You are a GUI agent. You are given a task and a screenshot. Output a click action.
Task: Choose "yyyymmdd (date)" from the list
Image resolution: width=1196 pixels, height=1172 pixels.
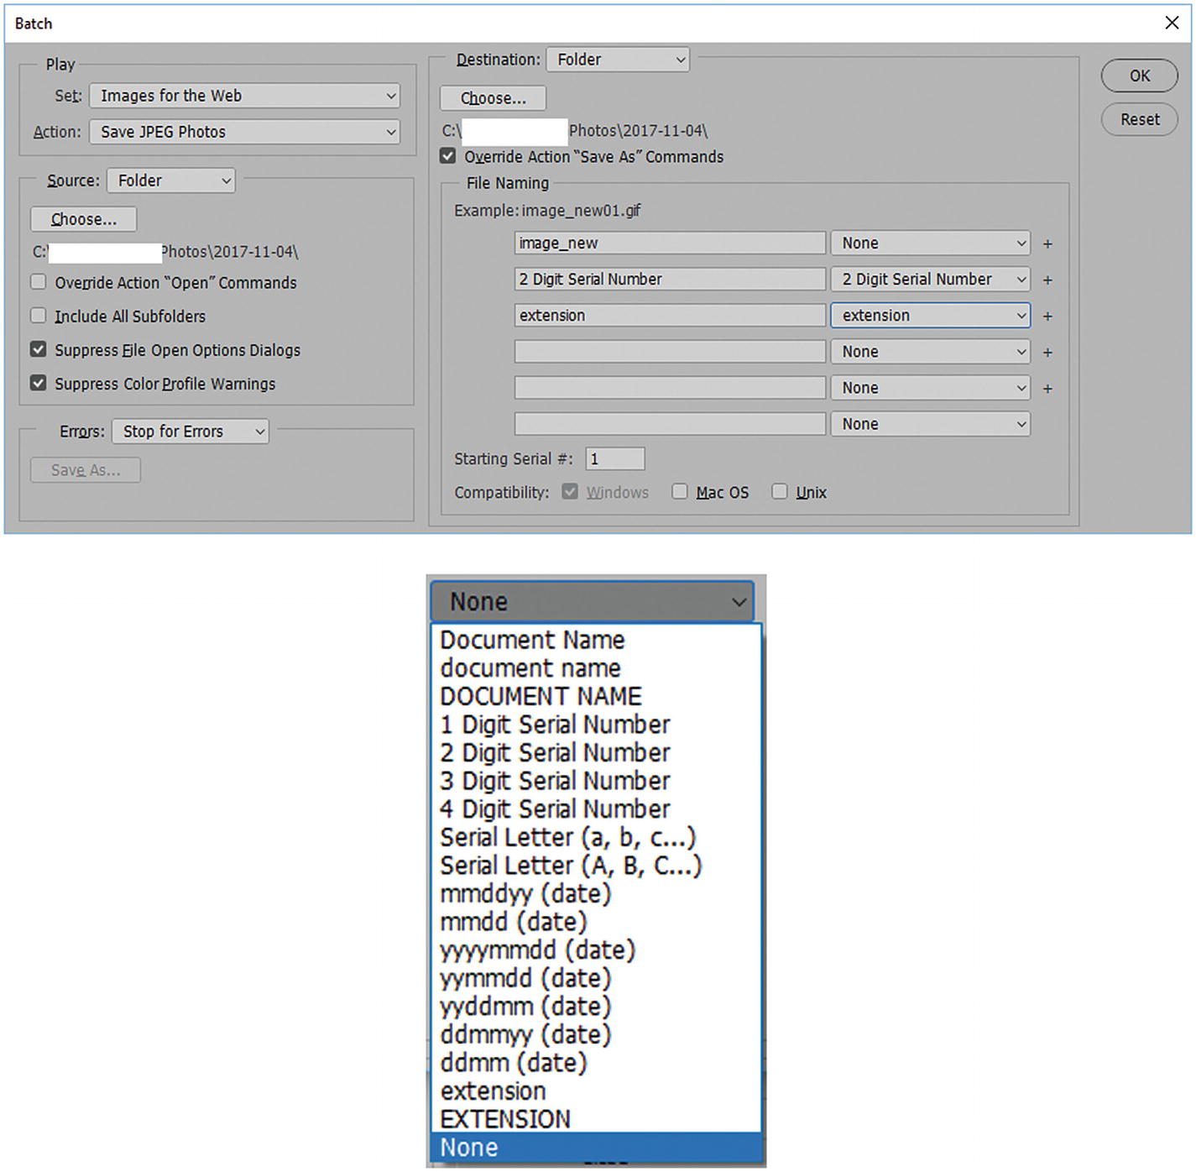[596, 951]
